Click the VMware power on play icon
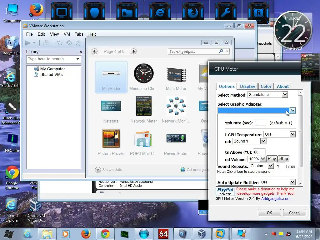Image resolution: width=320 pixels, height=240 pixels. [x=28, y=43]
